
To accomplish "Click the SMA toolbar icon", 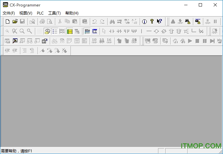I will 87,31.
